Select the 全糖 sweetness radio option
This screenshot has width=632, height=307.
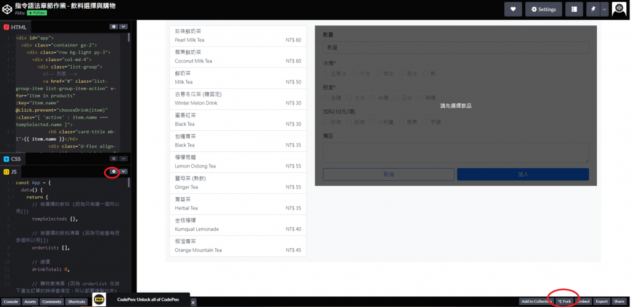click(x=326, y=98)
